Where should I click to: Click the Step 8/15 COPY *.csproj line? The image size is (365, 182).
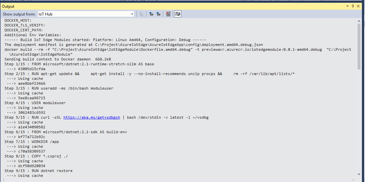[x=36, y=156]
